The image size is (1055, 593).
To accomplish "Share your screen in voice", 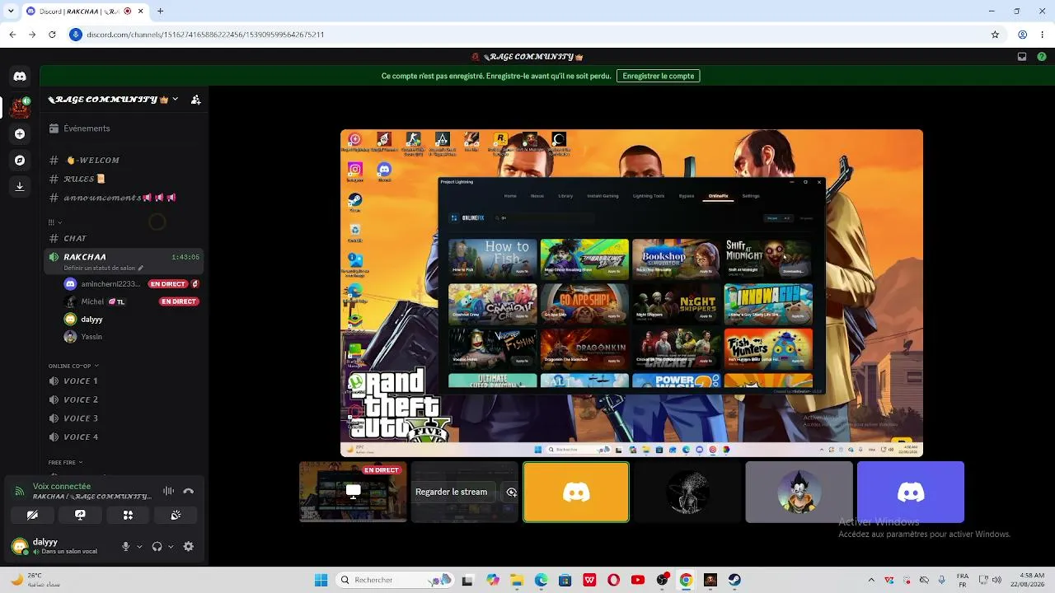I will 80,515.
